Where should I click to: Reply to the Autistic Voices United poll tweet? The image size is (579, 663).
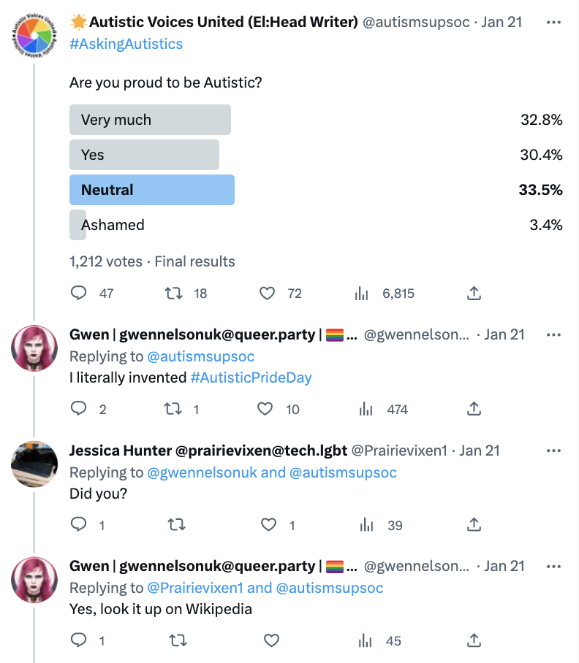pyautogui.click(x=79, y=294)
